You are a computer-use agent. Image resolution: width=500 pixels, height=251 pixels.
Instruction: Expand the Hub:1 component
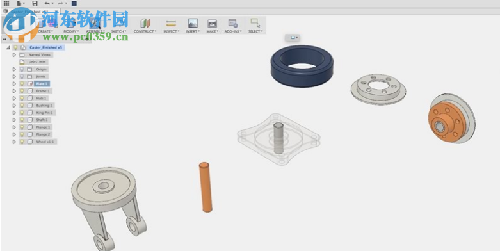[14, 98]
